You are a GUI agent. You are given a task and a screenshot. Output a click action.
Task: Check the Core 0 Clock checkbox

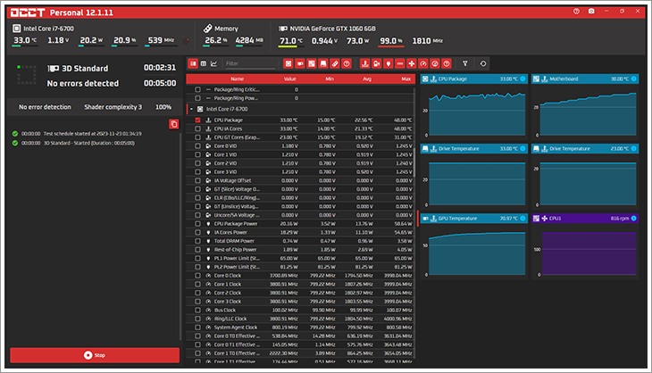tap(198, 276)
